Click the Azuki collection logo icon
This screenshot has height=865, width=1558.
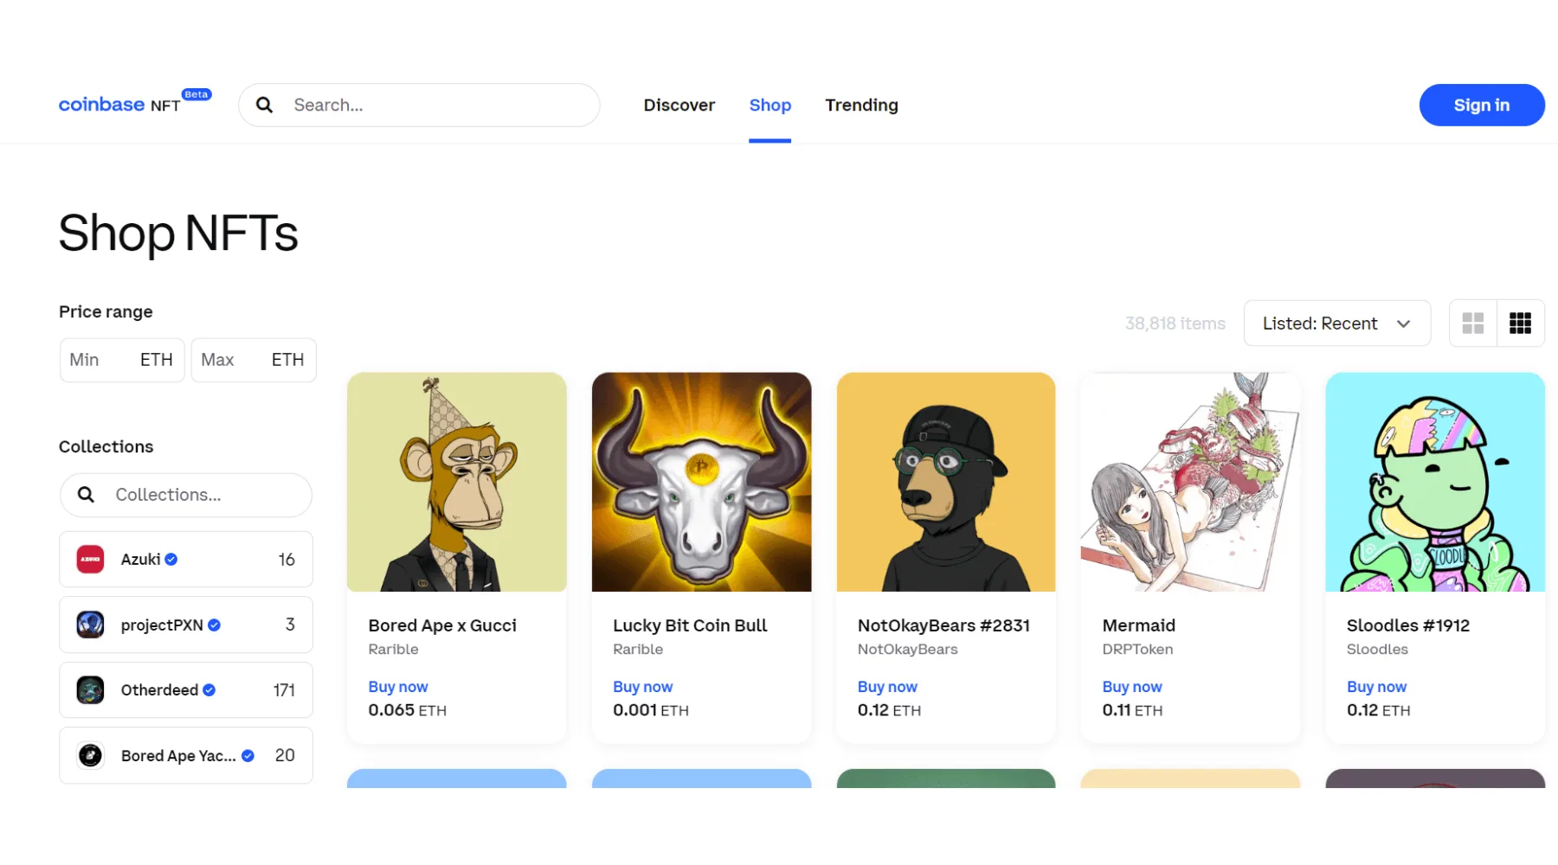tap(90, 560)
